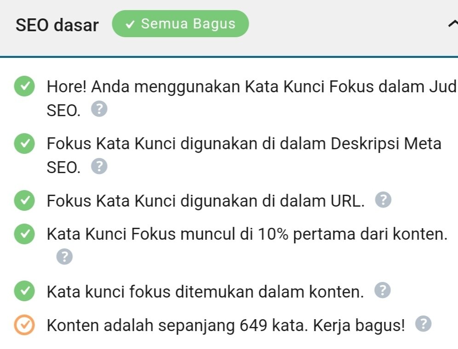Image resolution: width=458 pixels, height=349 pixels.
Task: Click text Kata Kunci Fokus muncul di 10% pertama
Action: (x=247, y=235)
